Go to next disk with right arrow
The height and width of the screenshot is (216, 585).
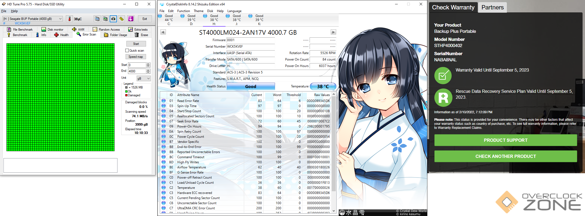click(x=333, y=32)
